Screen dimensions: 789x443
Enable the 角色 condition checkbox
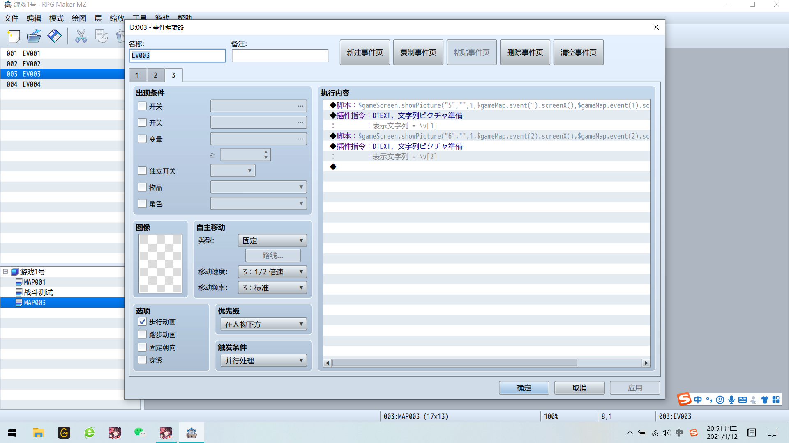click(142, 203)
